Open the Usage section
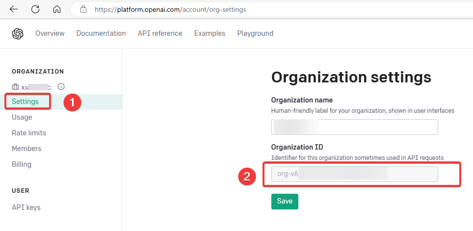Screen dimensions: 473x231 (22, 117)
